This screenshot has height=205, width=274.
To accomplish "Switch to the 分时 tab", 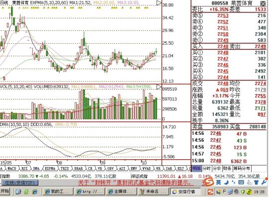I will (207, 169).
